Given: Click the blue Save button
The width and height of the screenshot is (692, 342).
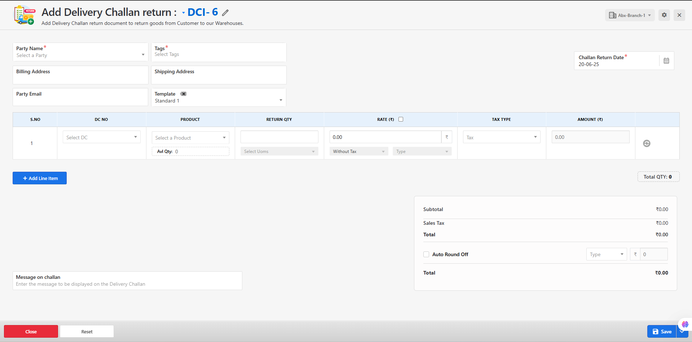Looking at the screenshot, I should pyautogui.click(x=662, y=332).
